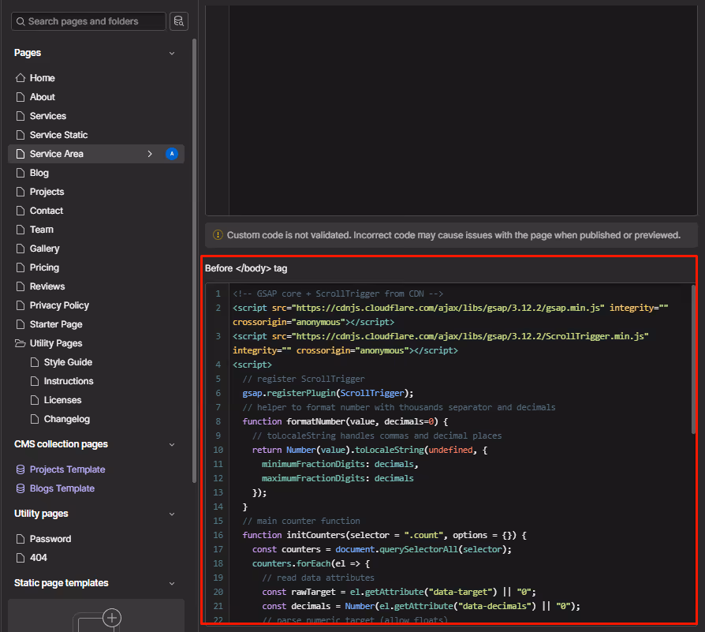This screenshot has width=705, height=632.
Task: Click the function formatNumber code line
Action: (345, 421)
